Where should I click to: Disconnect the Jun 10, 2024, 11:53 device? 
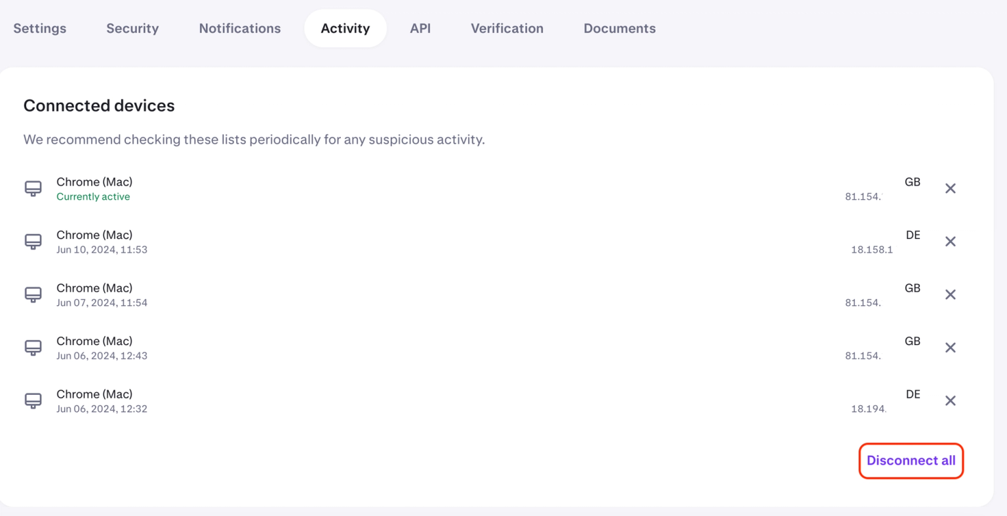click(950, 242)
